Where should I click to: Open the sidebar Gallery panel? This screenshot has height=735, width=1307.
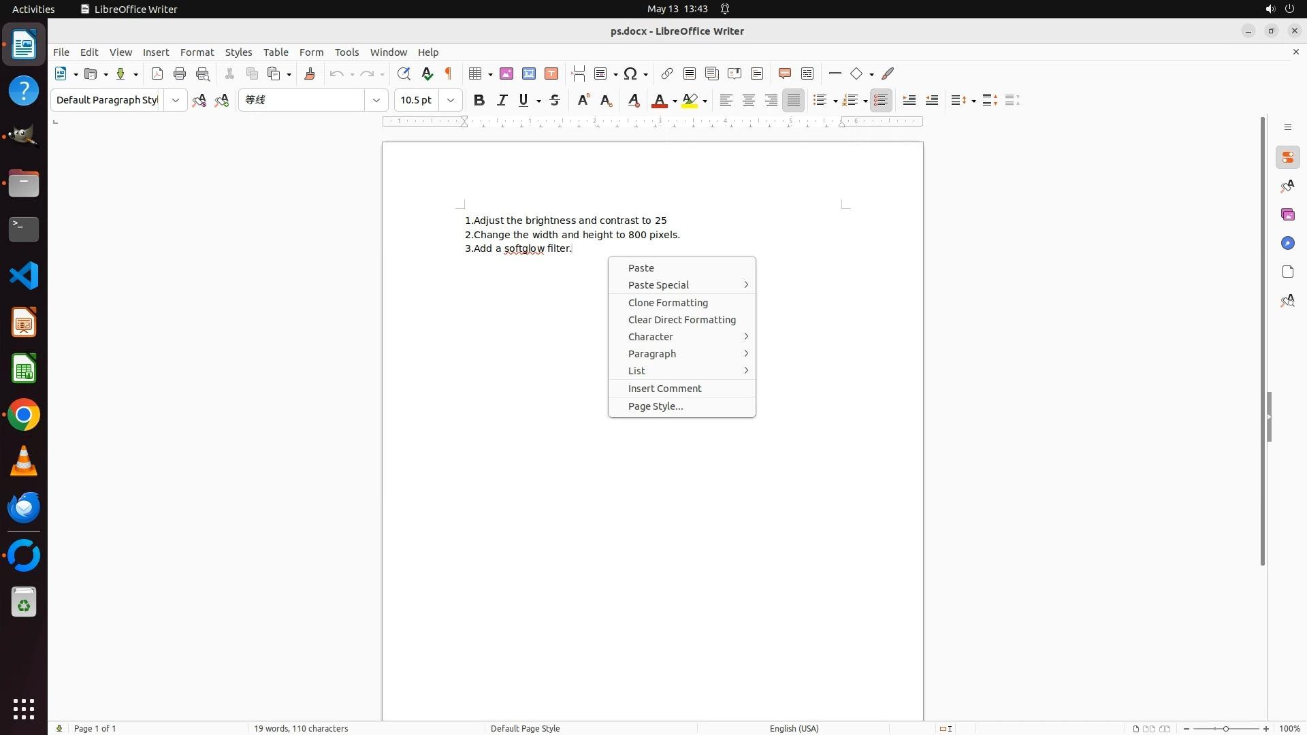coord(1287,214)
